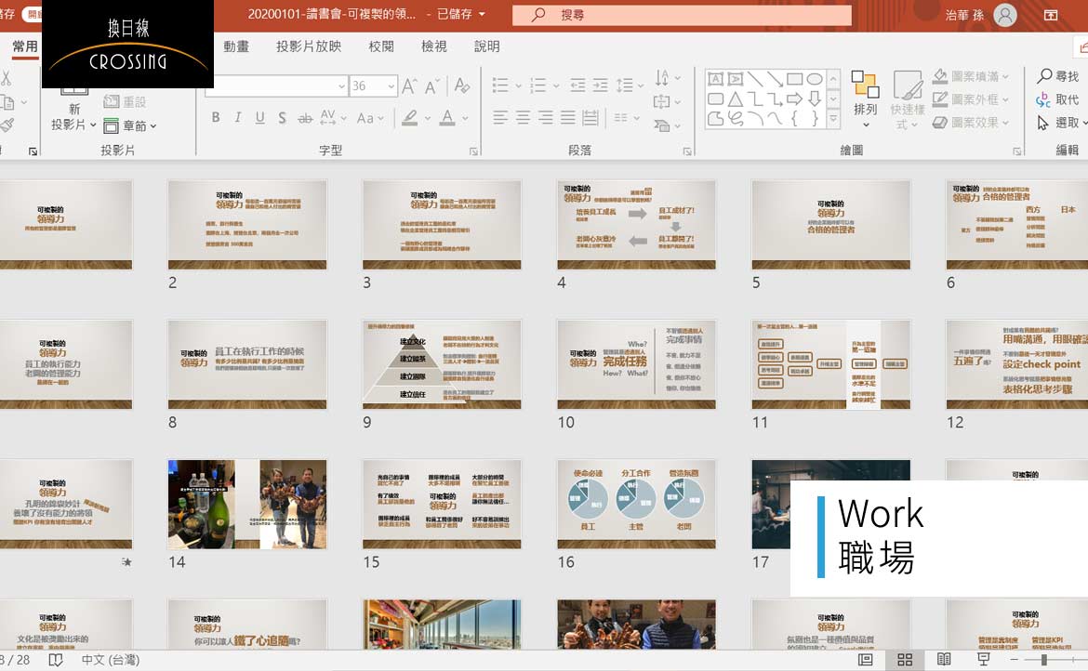Image resolution: width=1088 pixels, height=671 pixels.
Task: Open Change Case Aa dropdown
Action: pyautogui.click(x=370, y=119)
